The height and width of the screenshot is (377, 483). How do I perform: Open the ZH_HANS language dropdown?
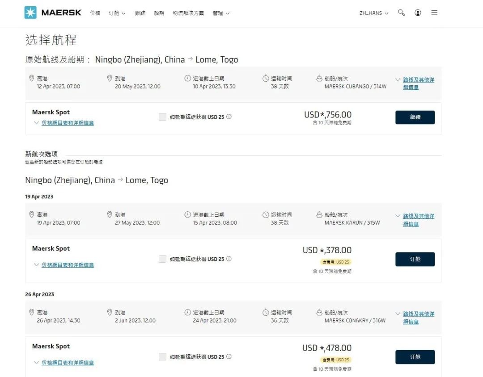[373, 13]
